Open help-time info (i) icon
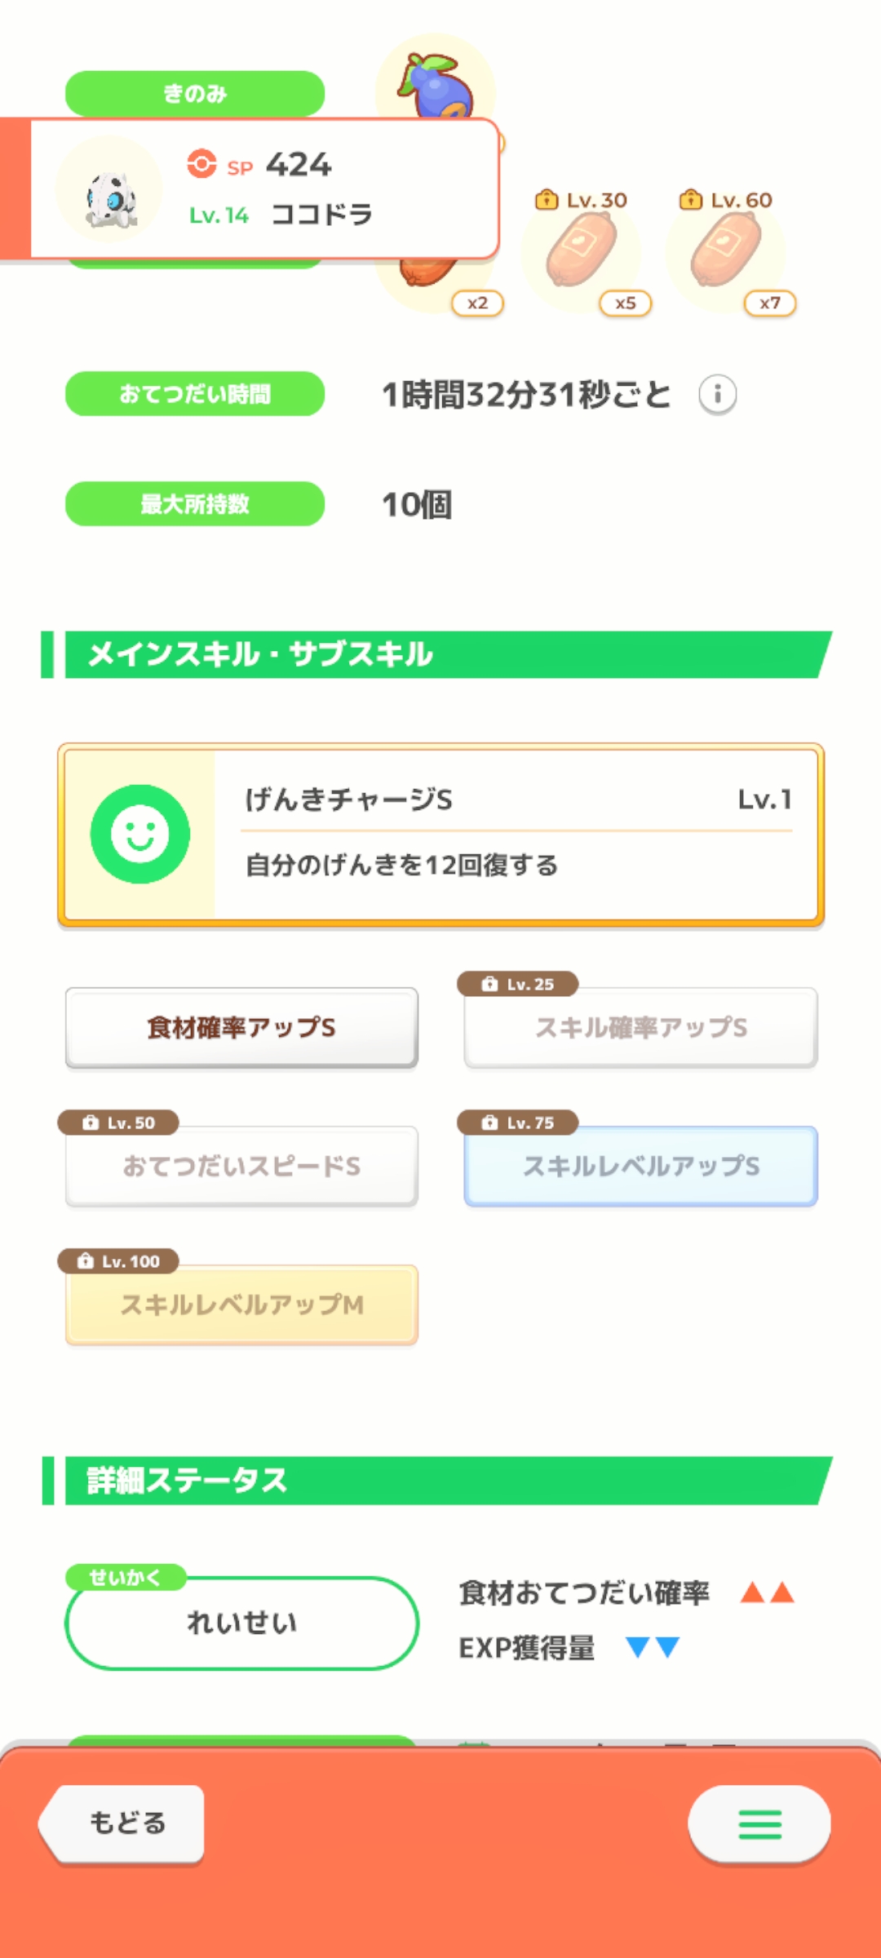 click(x=717, y=395)
